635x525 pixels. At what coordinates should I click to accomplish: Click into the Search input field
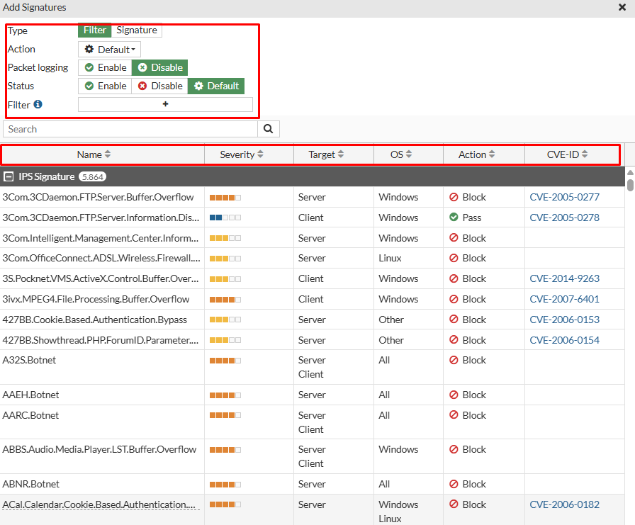point(130,129)
